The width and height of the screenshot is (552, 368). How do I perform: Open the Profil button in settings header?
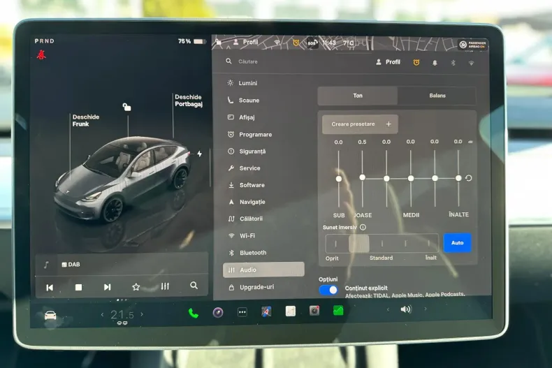[388, 62]
